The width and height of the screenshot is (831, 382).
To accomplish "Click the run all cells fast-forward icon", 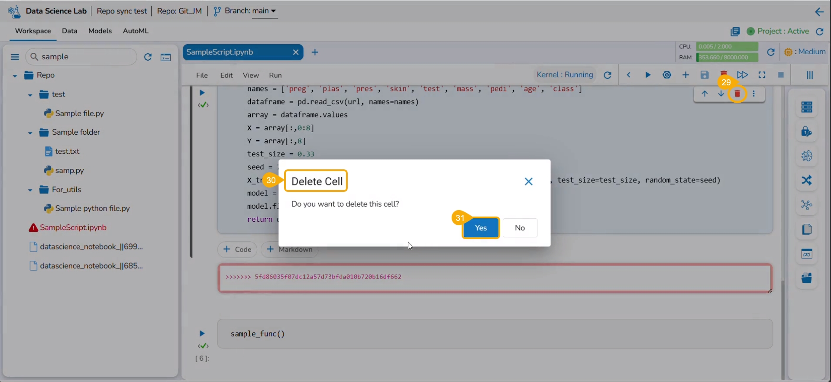I will coord(742,75).
